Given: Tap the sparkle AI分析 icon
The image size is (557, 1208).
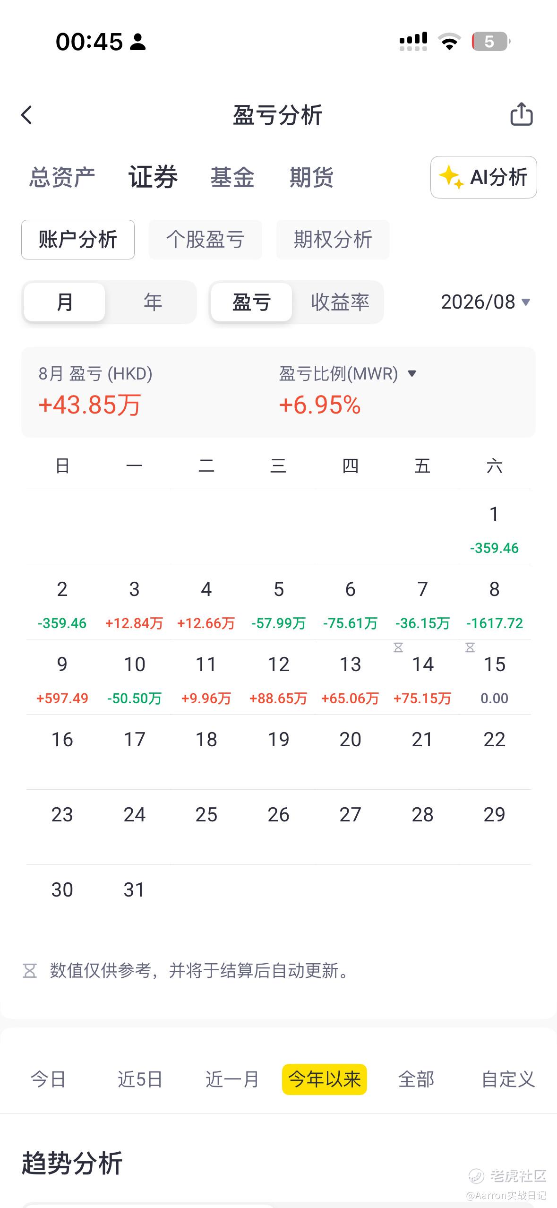Looking at the screenshot, I should click(451, 177).
